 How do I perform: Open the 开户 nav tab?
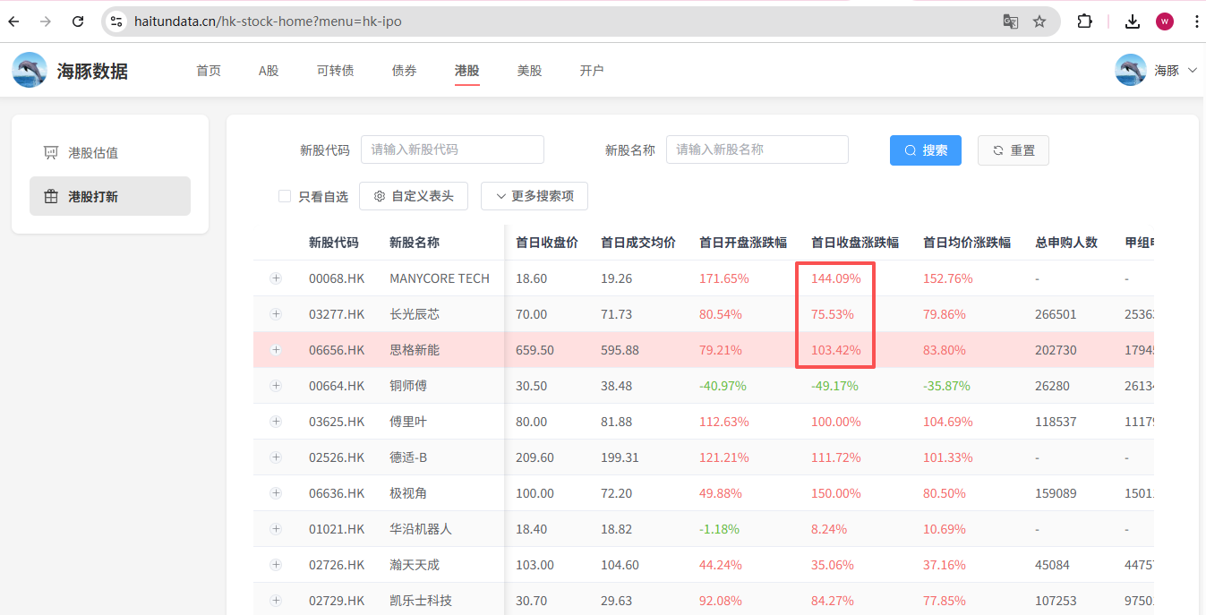click(x=592, y=71)
